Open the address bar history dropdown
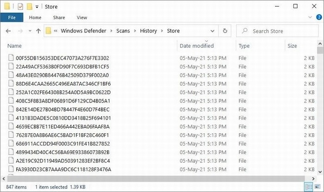The height and width of the screenshot is (192, 324). click(212, 31)
